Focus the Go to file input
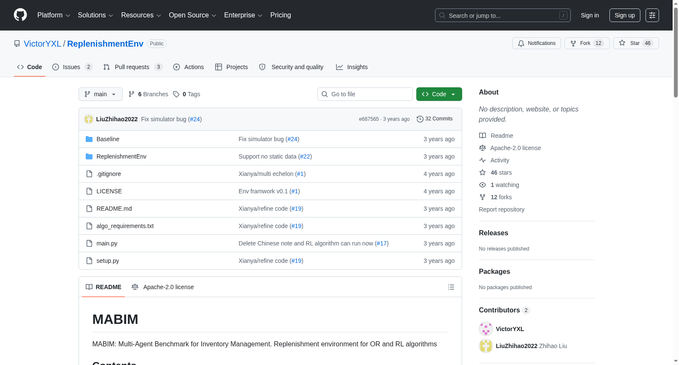This screenshot has height=365, width=679. 365,94
